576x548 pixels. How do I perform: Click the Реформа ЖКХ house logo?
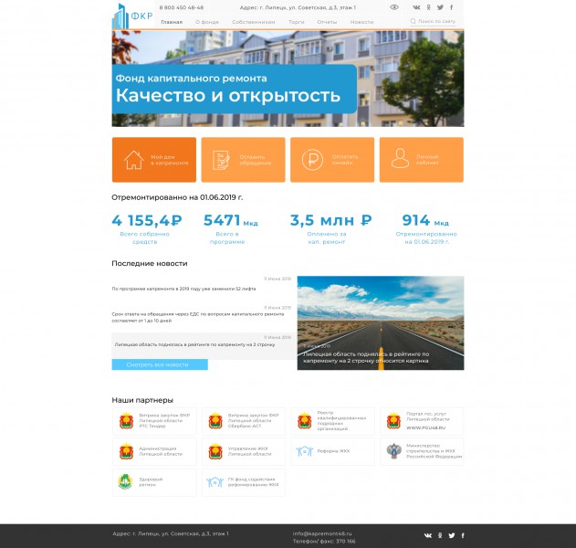pos(305,451)
